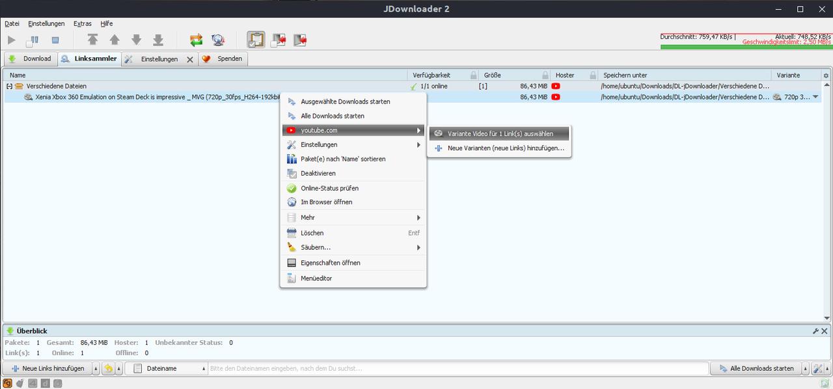Choose Löschen from context menu

tap(353, 233)
